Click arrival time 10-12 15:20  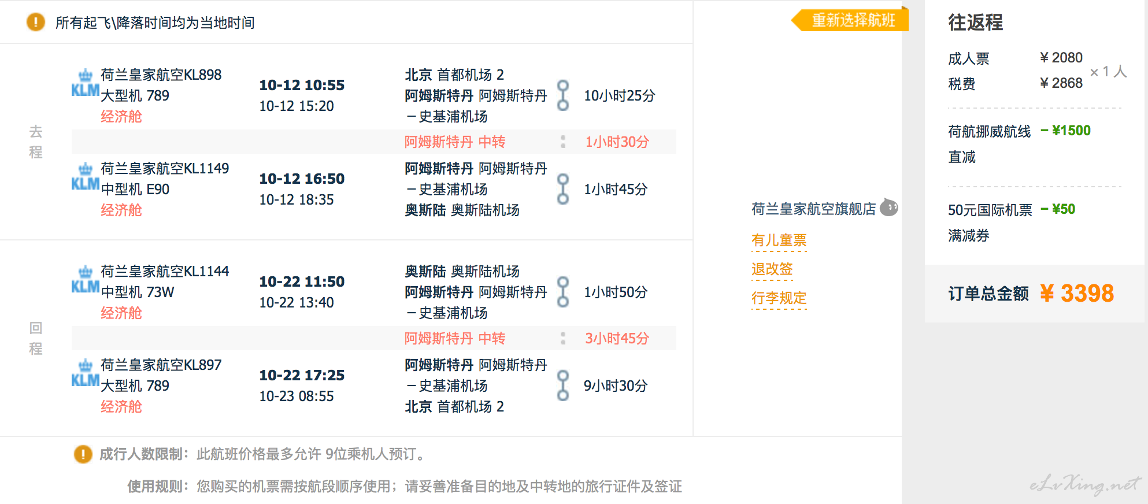[x=296, y=106]
